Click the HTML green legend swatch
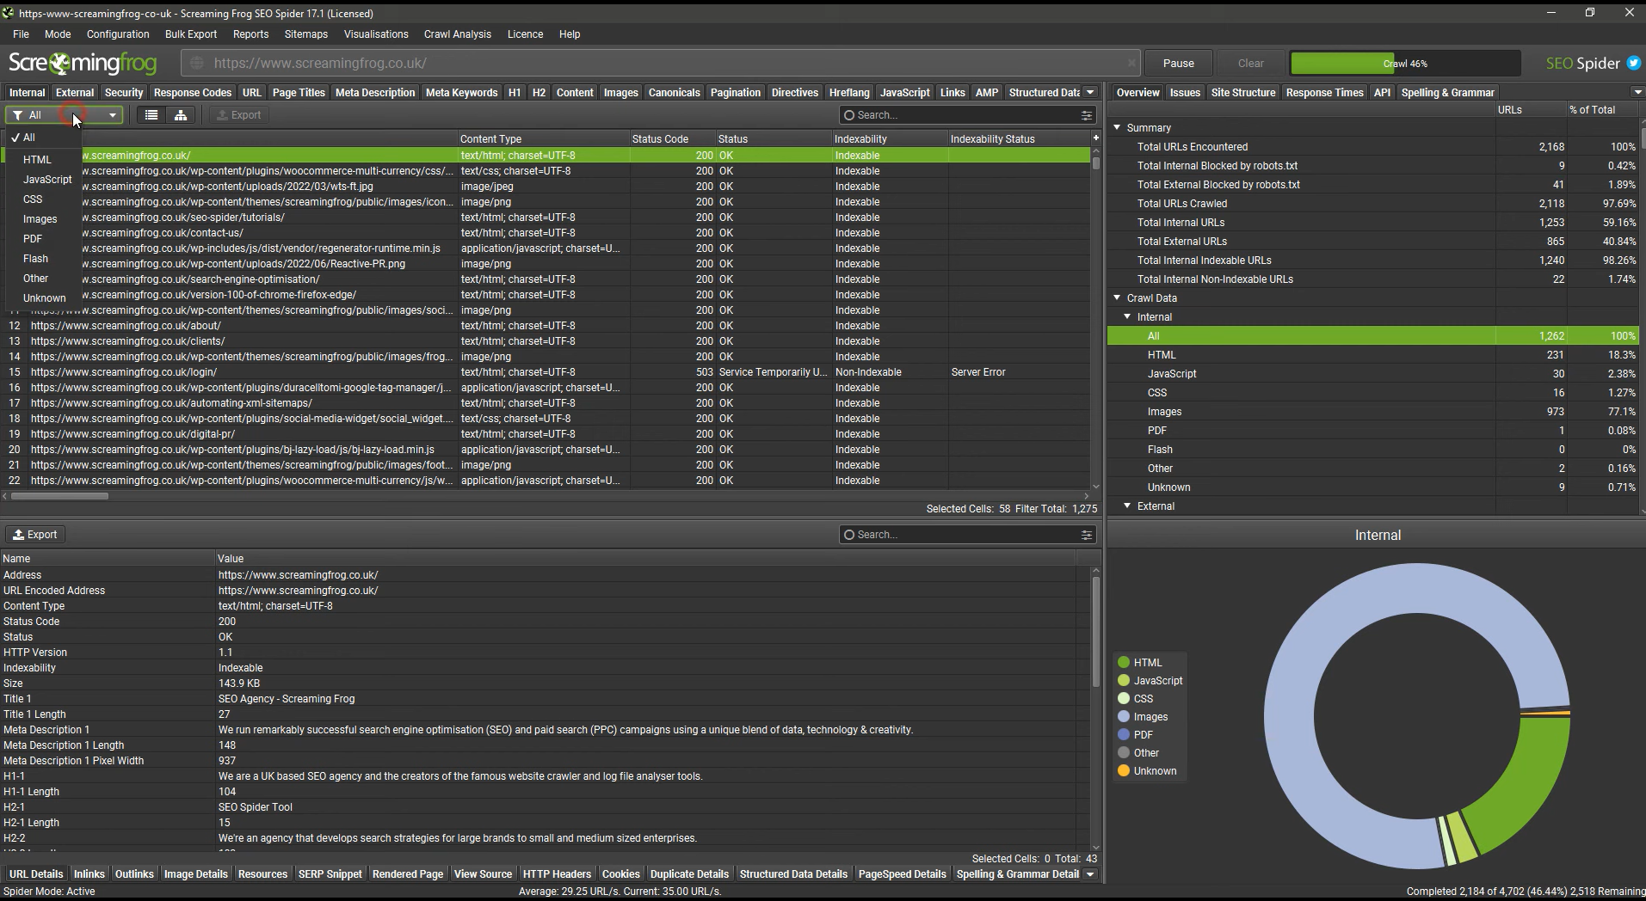This screenshot has height=901, width=1646. coord(1124,663)
